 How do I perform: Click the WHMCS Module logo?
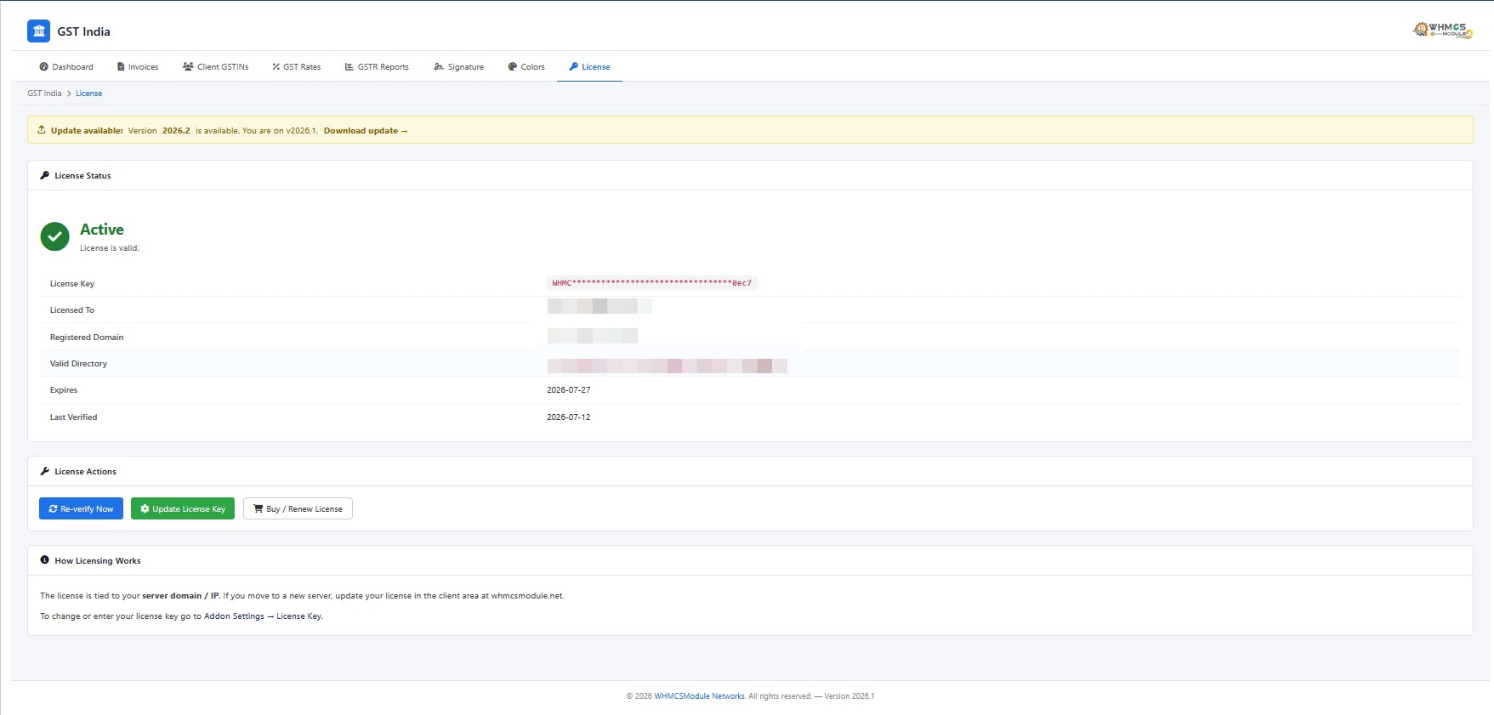pyautogui.click(x=1442, y=30)
